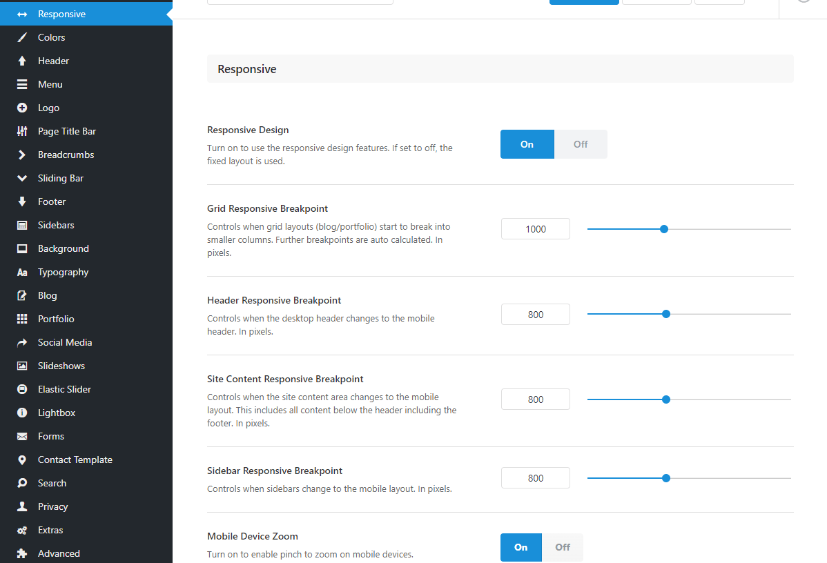Image resolution: width=827 pixels, height=563 pixels.
Task: Click the Menu hamburger icon in sidebar
Action: click(22, 84)
